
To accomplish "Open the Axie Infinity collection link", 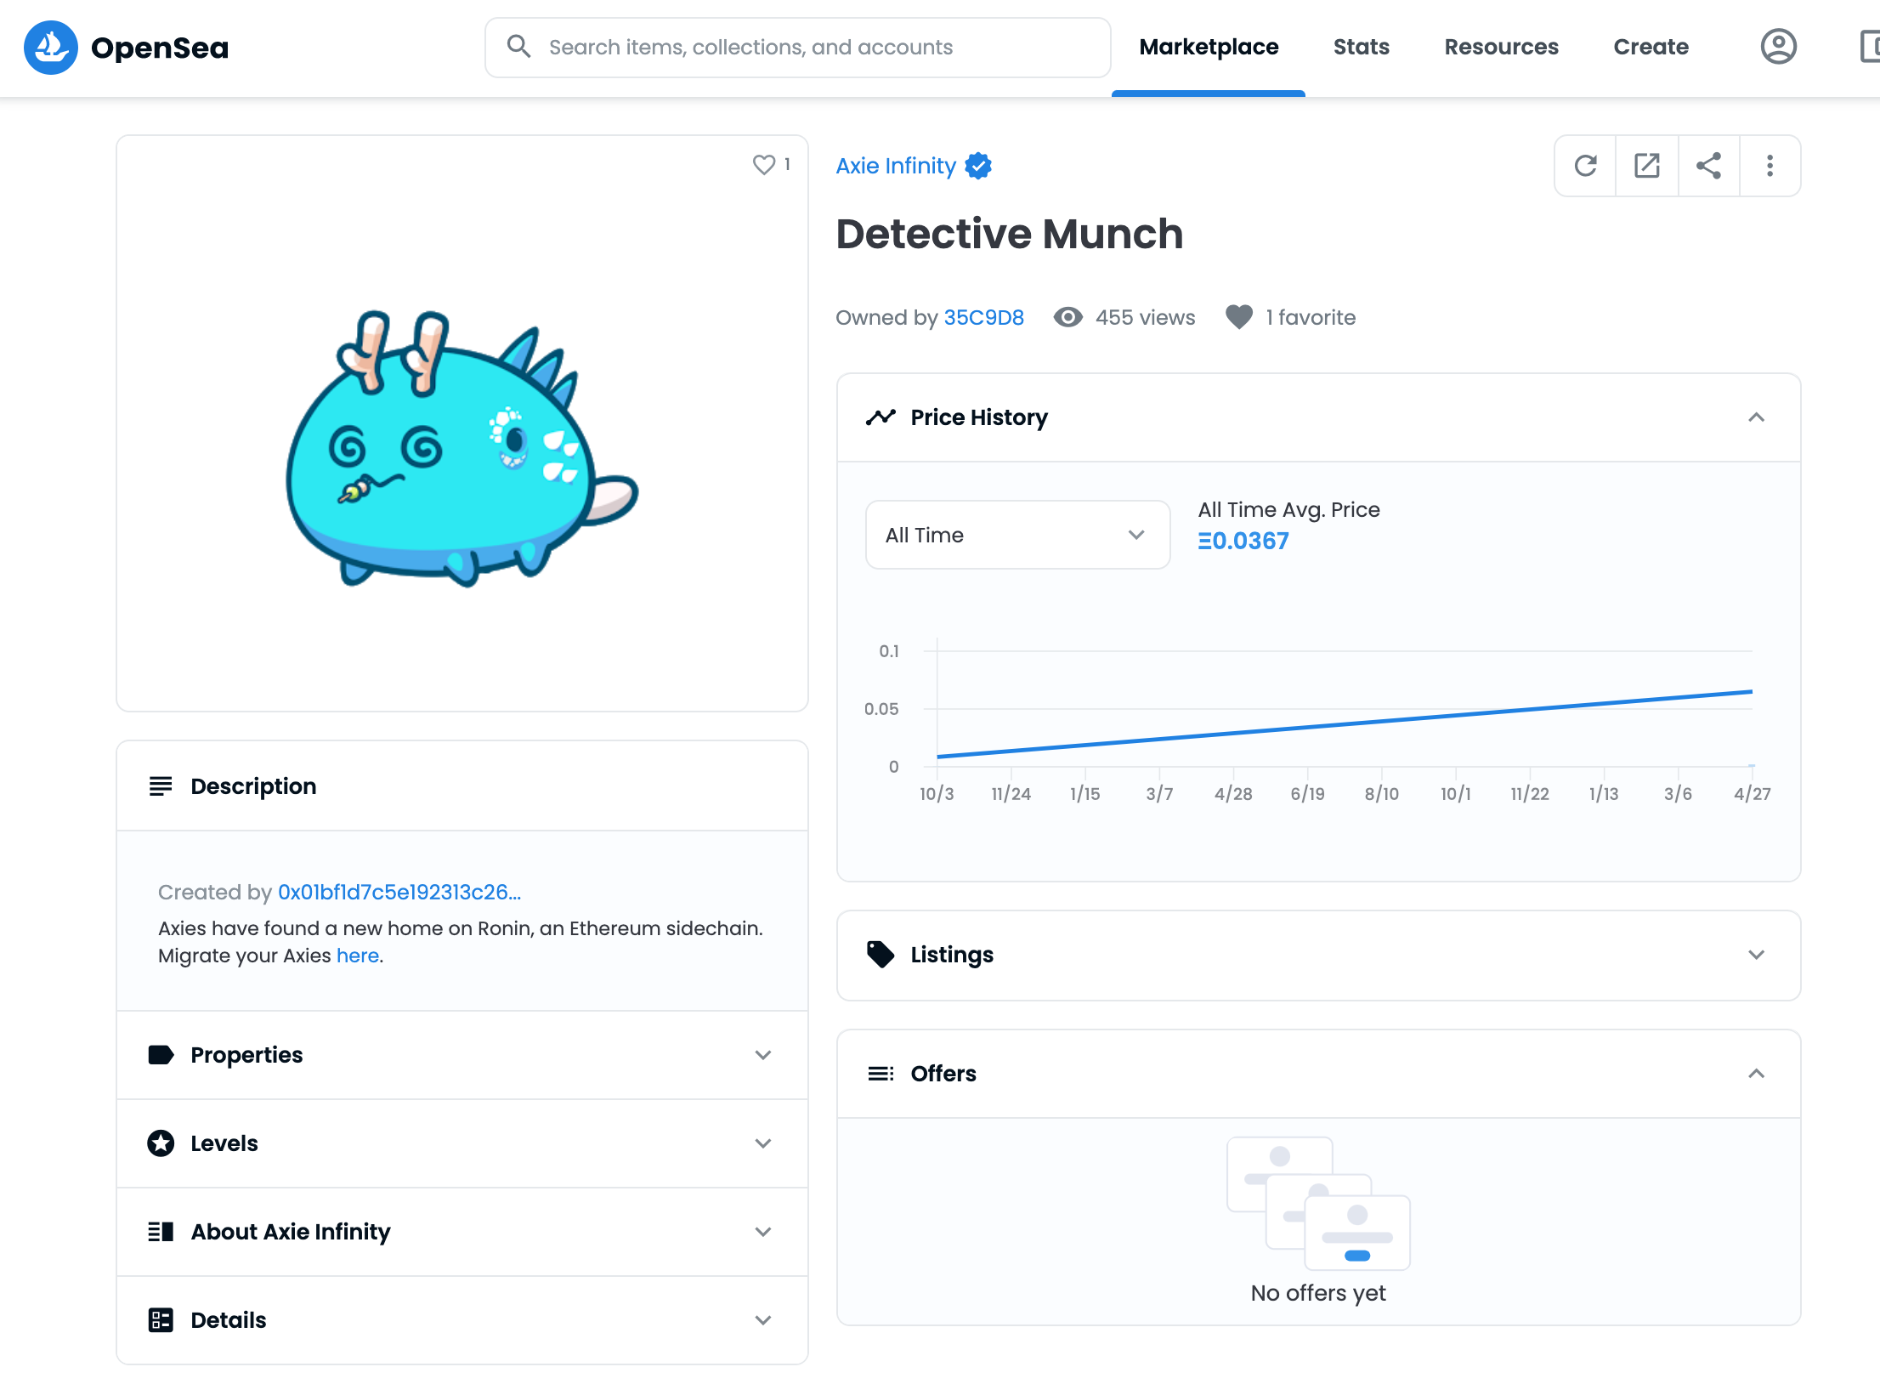I will click(896, 166).
